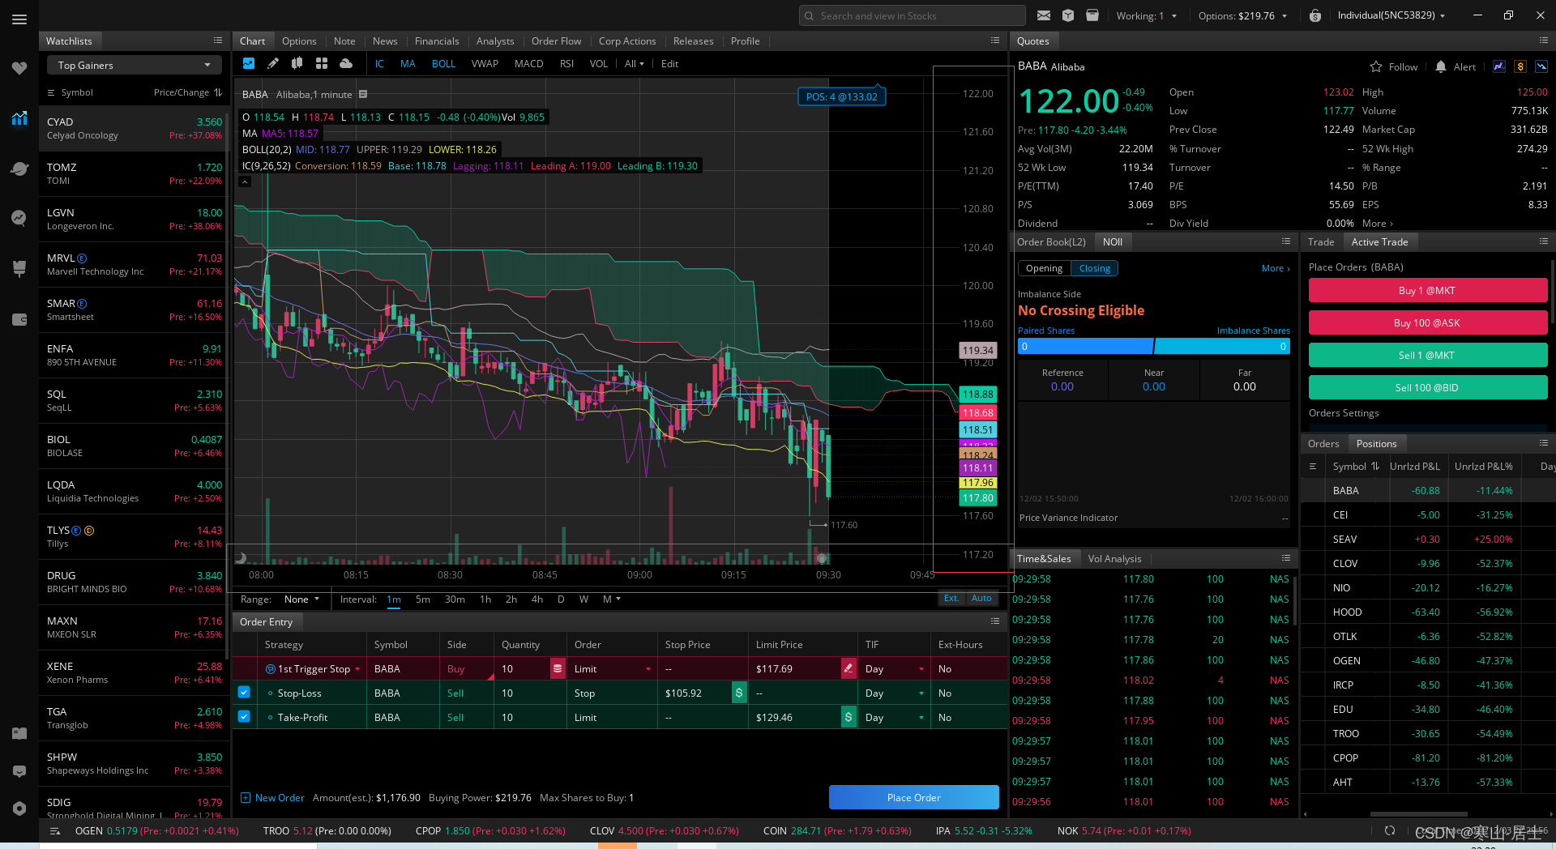Viewport: 1556px width, 849px height.
Task: Open the Day TIF dropdown in Stop-Loss row
Action: pyautogui.click(x=895, y=693)
